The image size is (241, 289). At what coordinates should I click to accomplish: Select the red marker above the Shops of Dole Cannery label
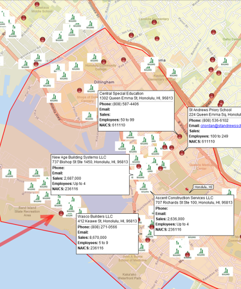pyautogui.click(x=80, y=91)
